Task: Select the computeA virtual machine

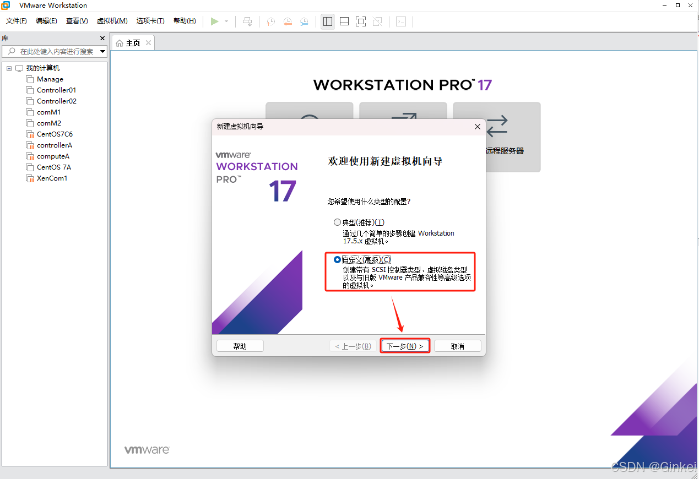Action: tap(53, 156)
